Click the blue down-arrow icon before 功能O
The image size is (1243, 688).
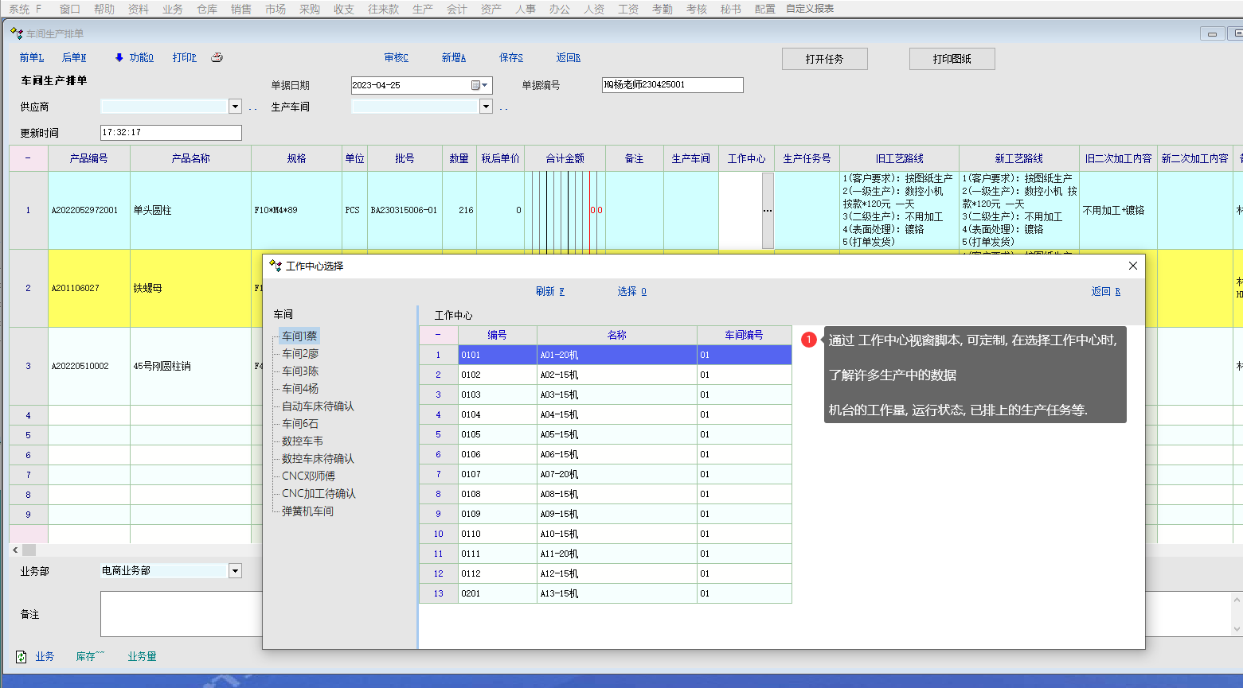point(119,57)
